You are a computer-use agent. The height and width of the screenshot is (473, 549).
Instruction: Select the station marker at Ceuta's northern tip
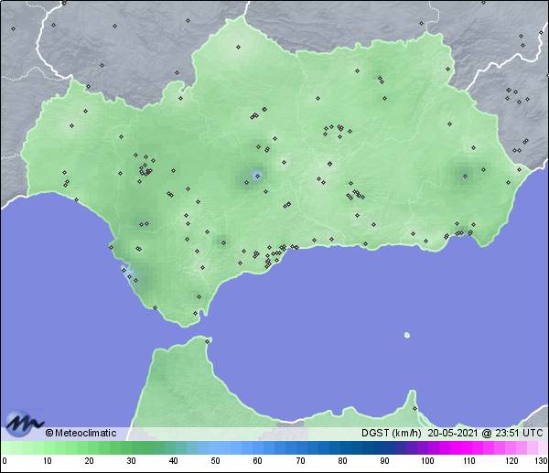pyautogui.click(x=208, y=341)
